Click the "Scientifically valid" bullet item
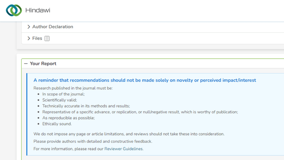The image size is (284, 160). pyautogui.click(x=60, y=100)
